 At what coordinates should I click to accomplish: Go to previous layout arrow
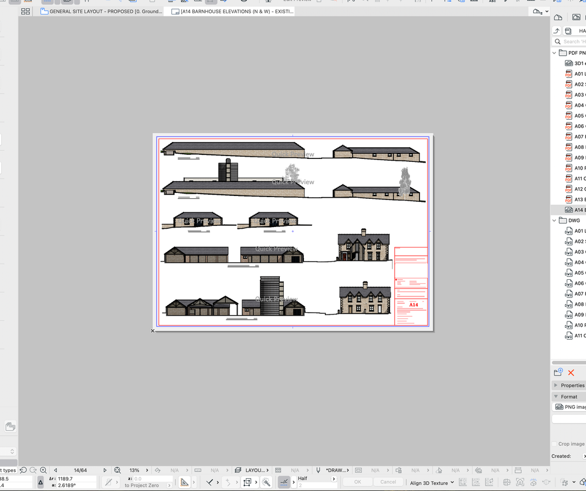[56, 470]
